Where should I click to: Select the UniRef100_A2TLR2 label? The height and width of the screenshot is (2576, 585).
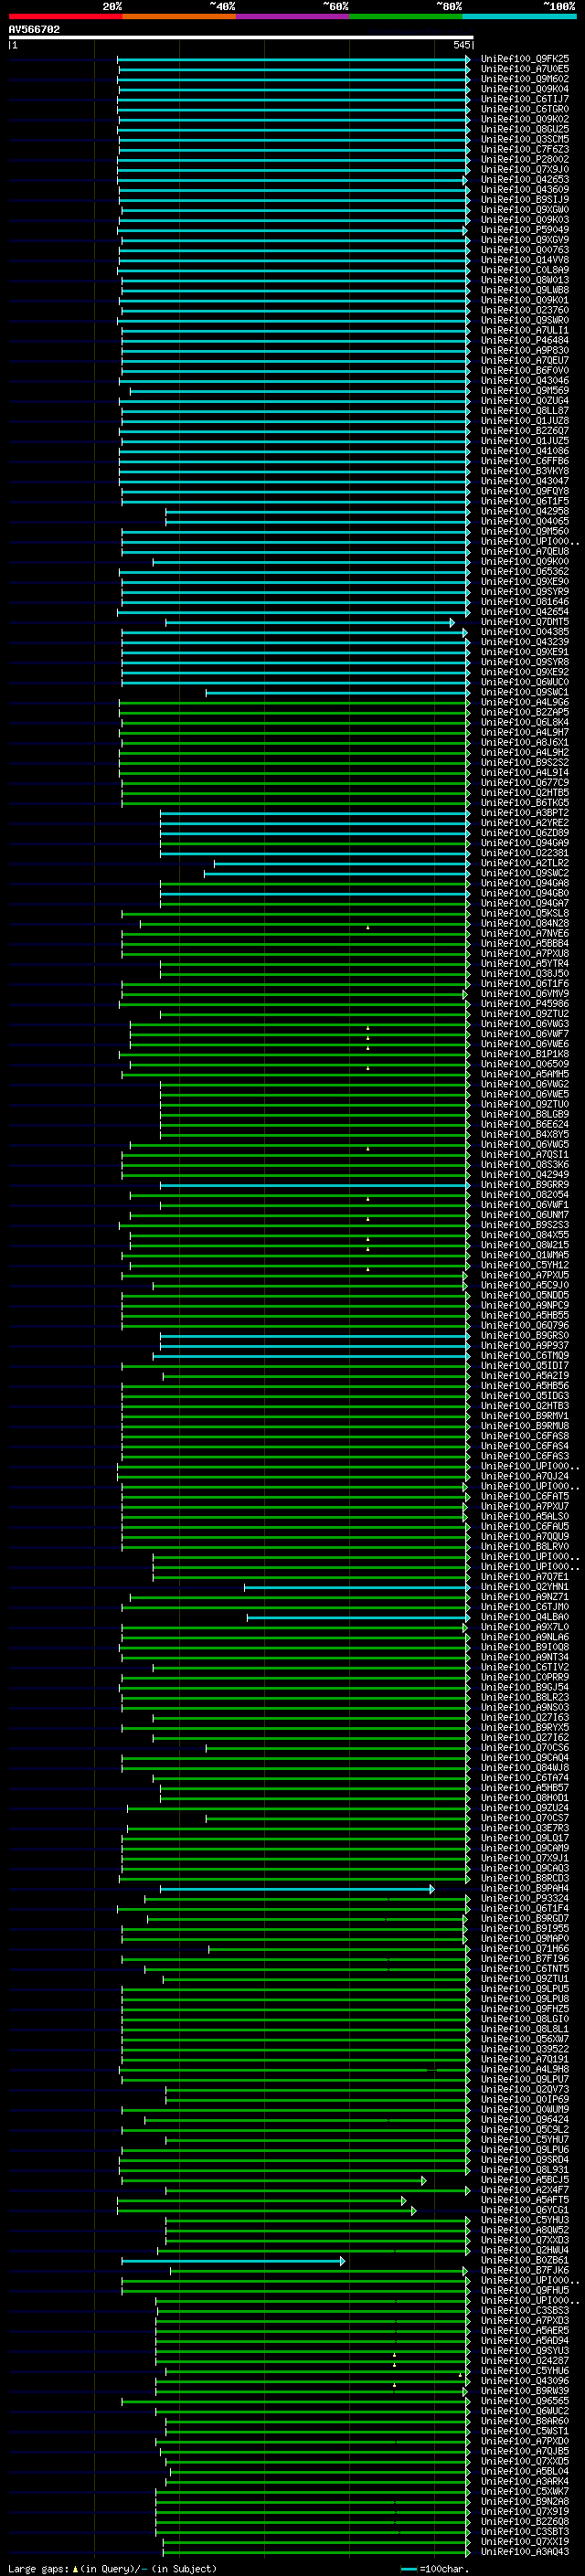coord(525,863)
